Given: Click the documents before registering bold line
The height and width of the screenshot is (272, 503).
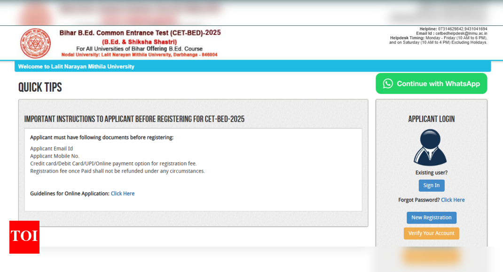Looking at the screenshot, I should point(102,137).
